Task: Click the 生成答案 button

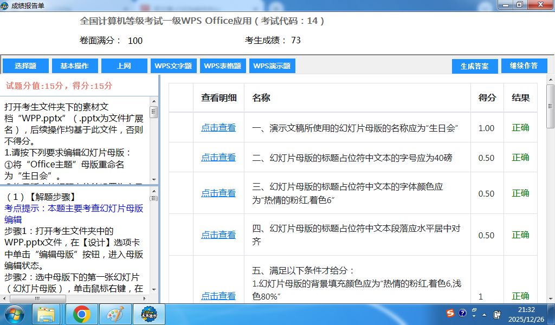Action: point(475,66)
